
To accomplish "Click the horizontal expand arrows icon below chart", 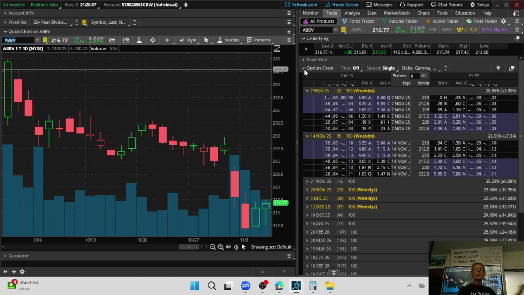I will tap(228, 247).
